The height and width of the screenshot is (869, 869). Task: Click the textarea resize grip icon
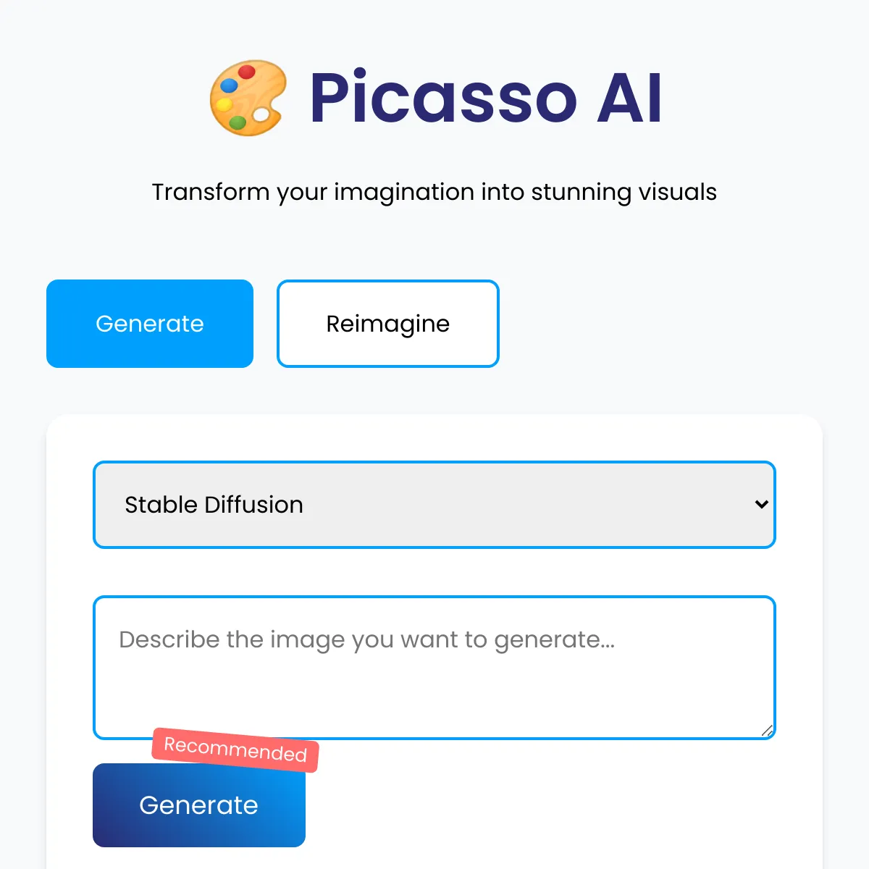coord(768,731)
